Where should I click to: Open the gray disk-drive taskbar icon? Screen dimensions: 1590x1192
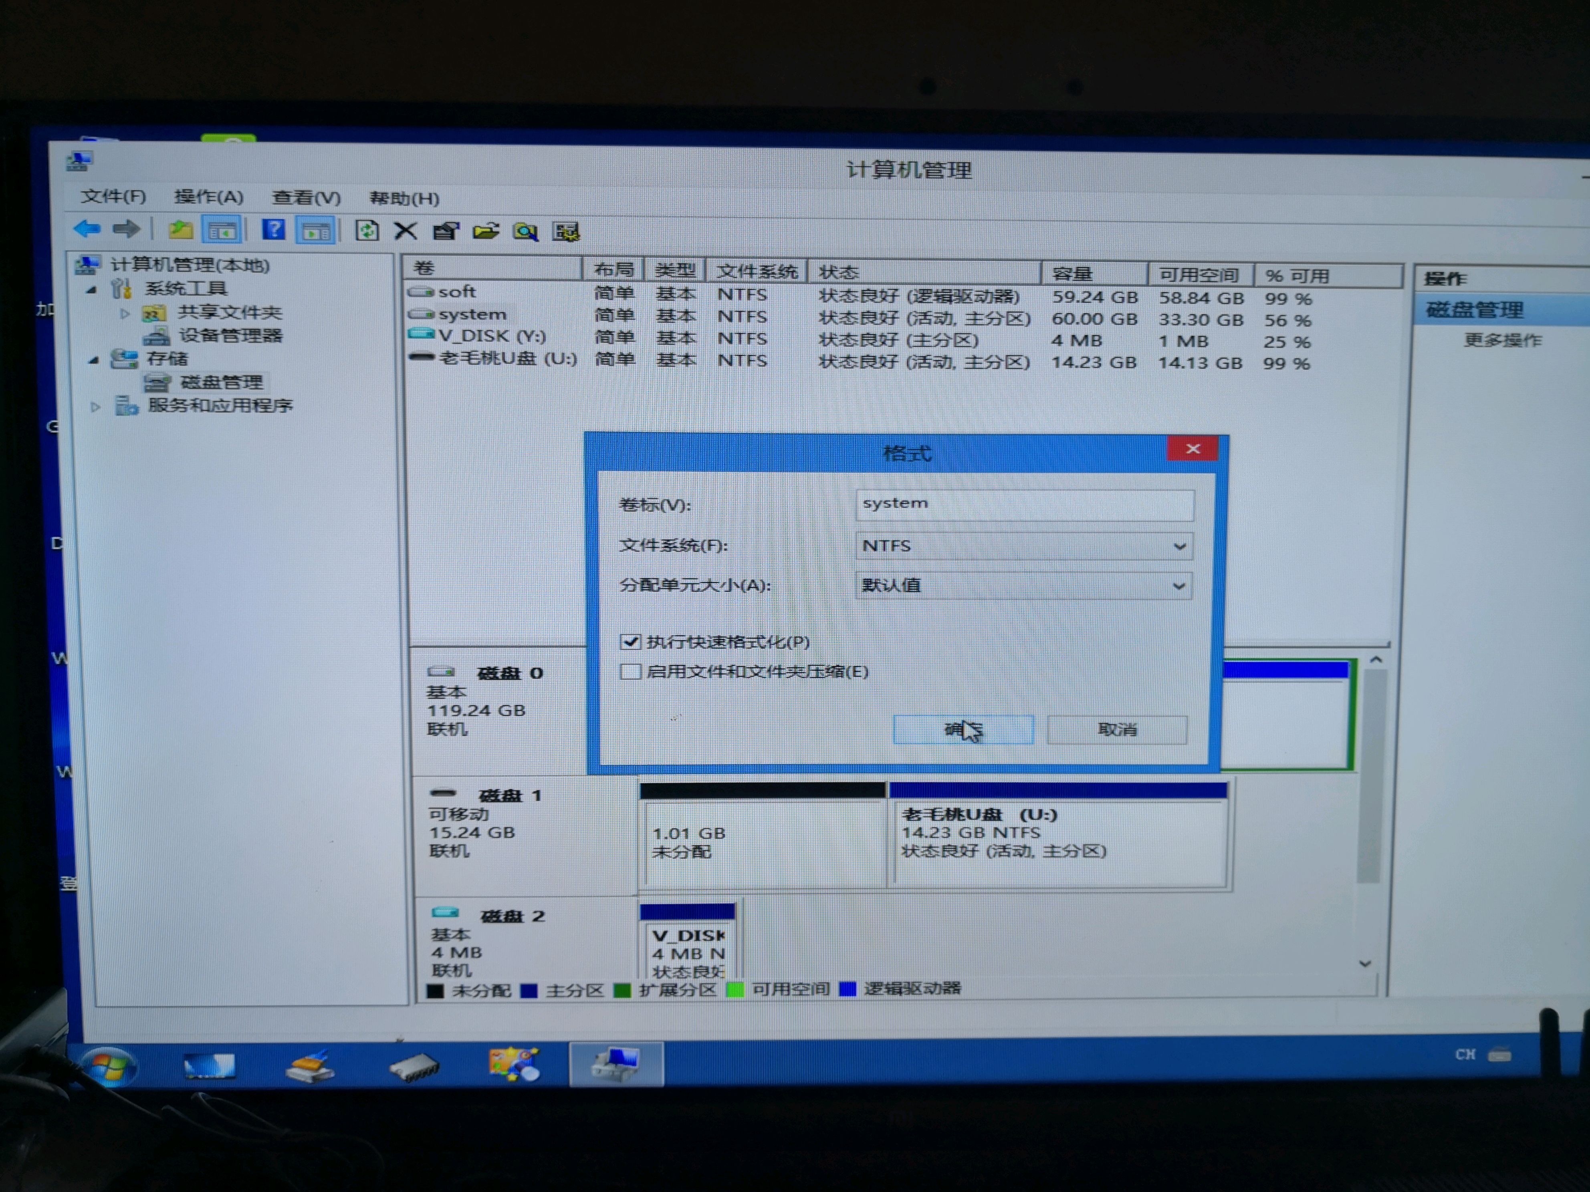pyautogui.click(x=413, y=1067)
